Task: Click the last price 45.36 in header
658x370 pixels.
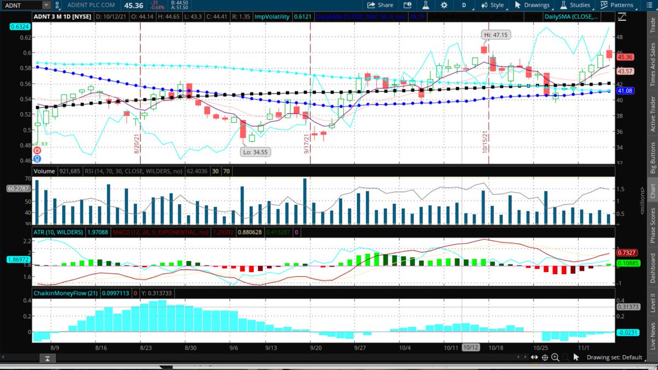Action: coord(133,5)
